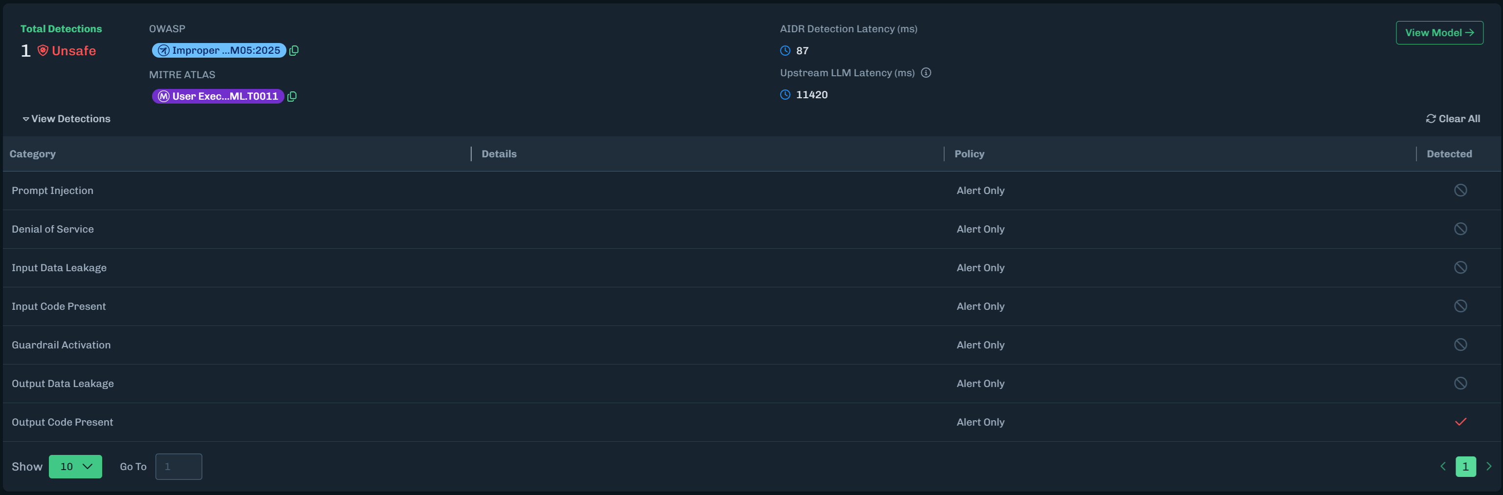Sort by the Category column header
This screenshot has height=495, width=1503.
tap(33, 154)
